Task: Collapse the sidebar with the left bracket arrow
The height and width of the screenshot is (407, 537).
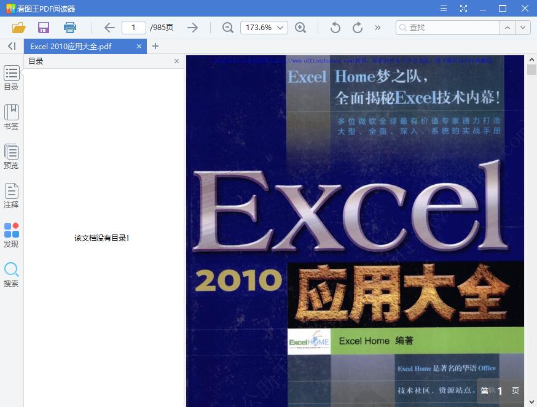Action: [x=12, y=46]
